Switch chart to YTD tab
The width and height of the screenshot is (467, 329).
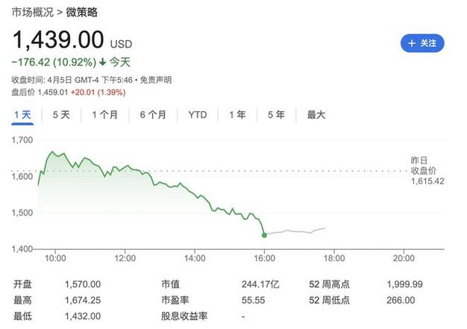[198, 115]
